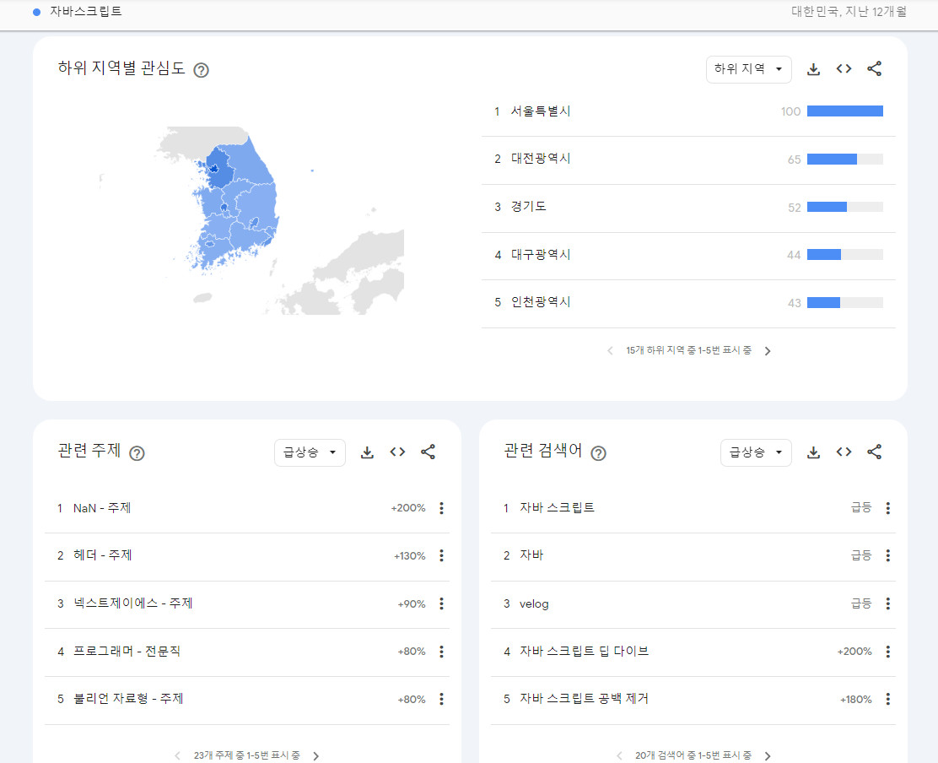
Task: Open more options for 자바 스크립트 query
Action: 887,508
